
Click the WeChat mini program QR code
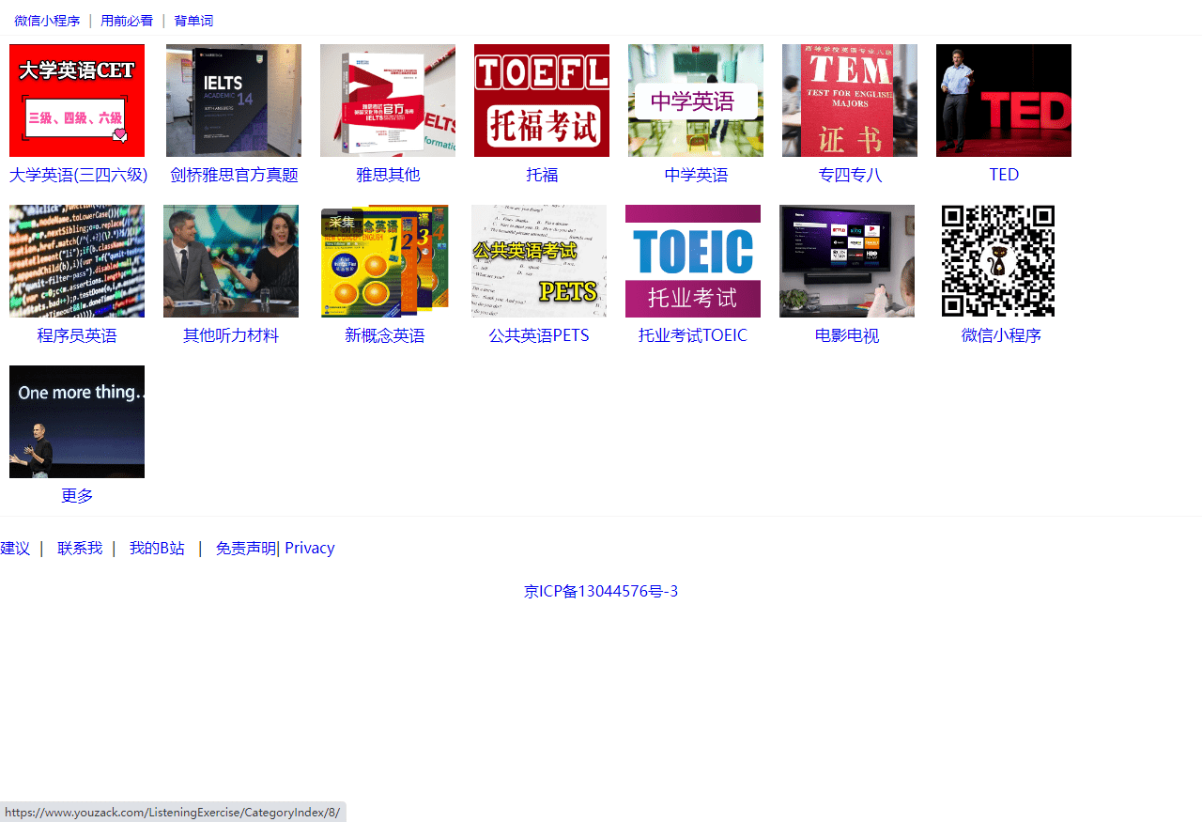point(998,261)
